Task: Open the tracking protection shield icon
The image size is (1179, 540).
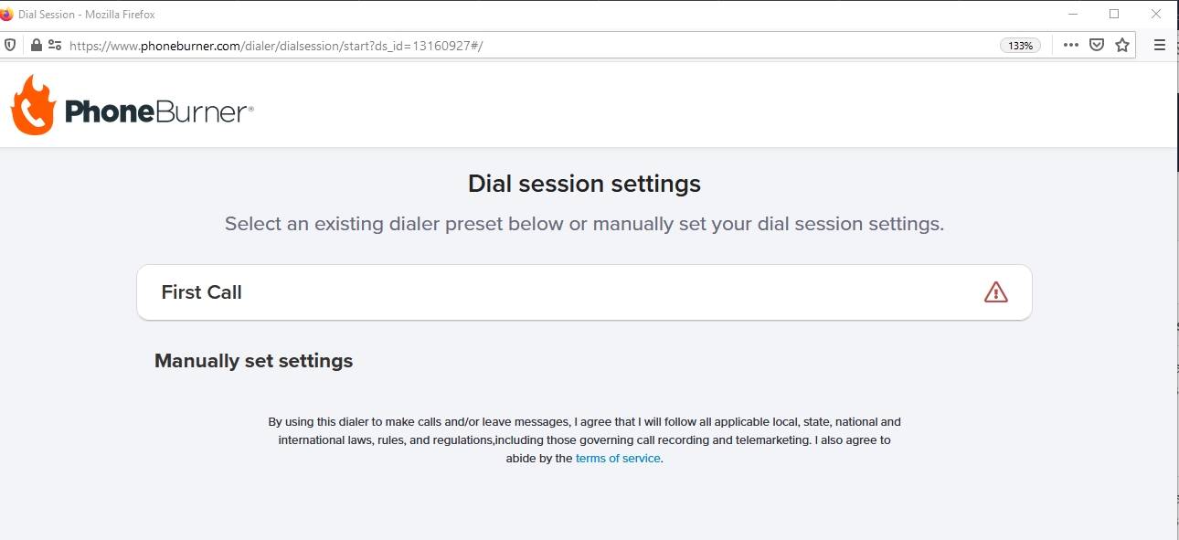Action: pyautogui.click(x=10, y=45)
